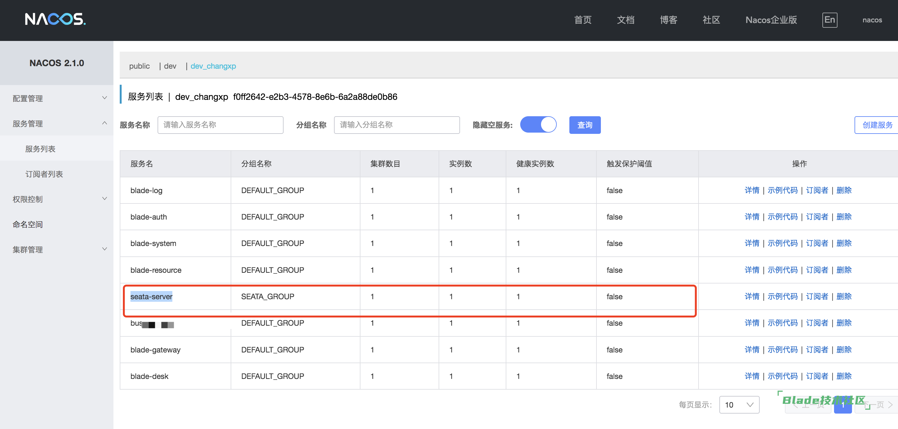Image resolution: width=898 pixels, height=429 pixels.
Task: View 订阅者 for blade-gateway
Action: (x=817, y=349)
